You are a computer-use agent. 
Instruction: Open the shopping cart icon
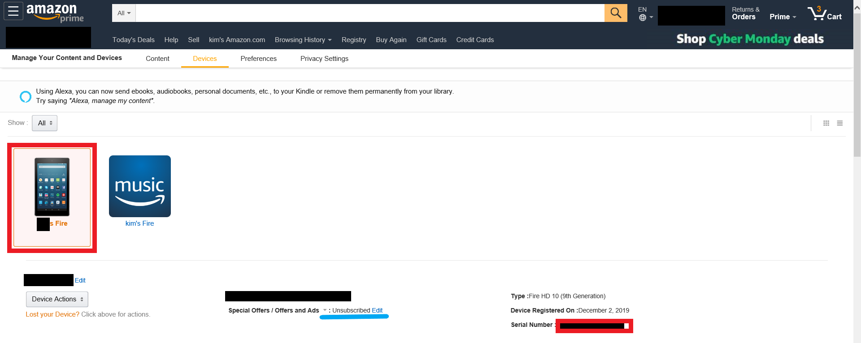point(825,13)
